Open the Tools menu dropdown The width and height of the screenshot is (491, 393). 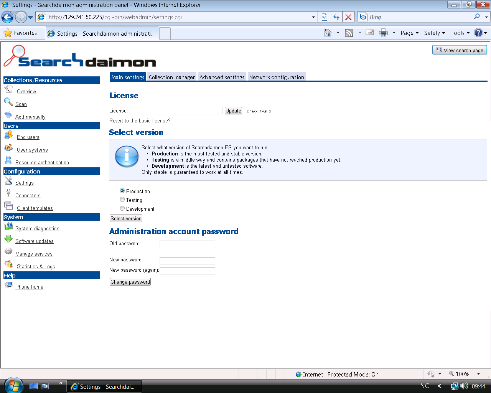click(460, 33)
